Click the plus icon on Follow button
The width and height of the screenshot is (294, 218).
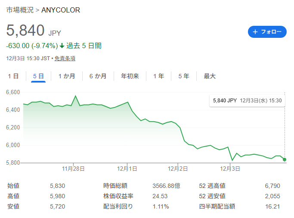tap(255, 32)
